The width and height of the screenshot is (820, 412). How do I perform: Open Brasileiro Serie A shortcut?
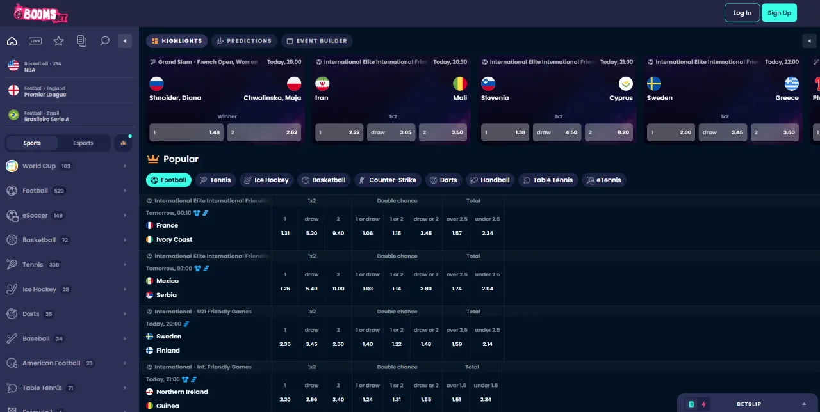click(x=69, y=116)
